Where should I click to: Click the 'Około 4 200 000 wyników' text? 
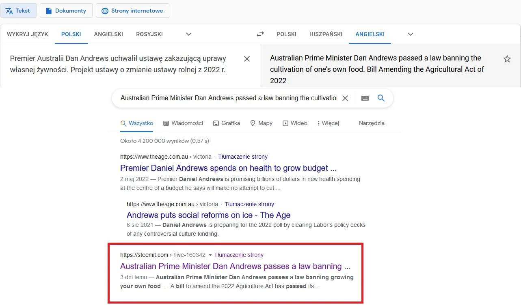164,141
